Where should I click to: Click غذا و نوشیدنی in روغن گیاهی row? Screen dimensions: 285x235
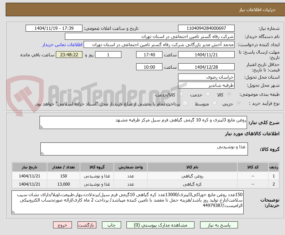(x=97, y=176)
